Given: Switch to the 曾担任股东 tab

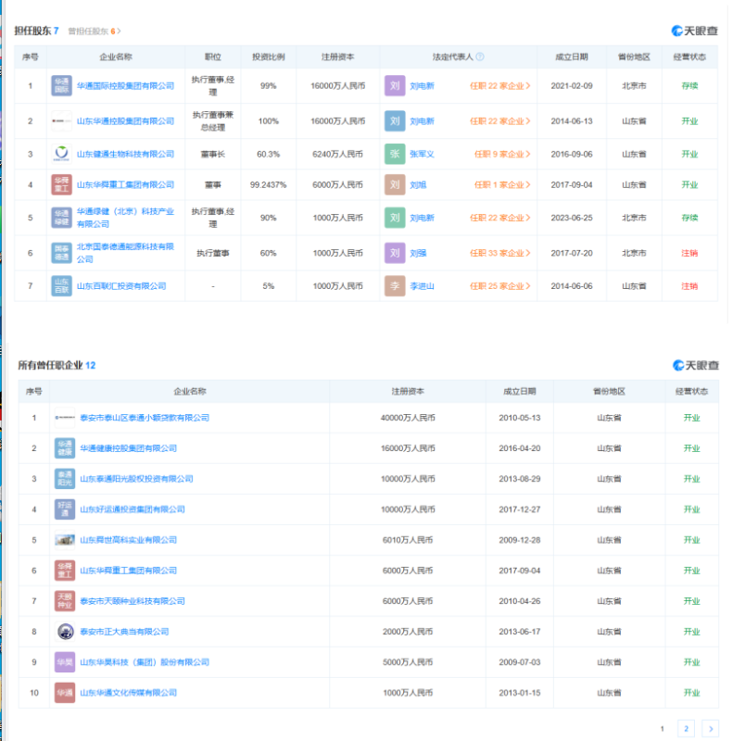Looking at the screenshot, I should [94, 31].
